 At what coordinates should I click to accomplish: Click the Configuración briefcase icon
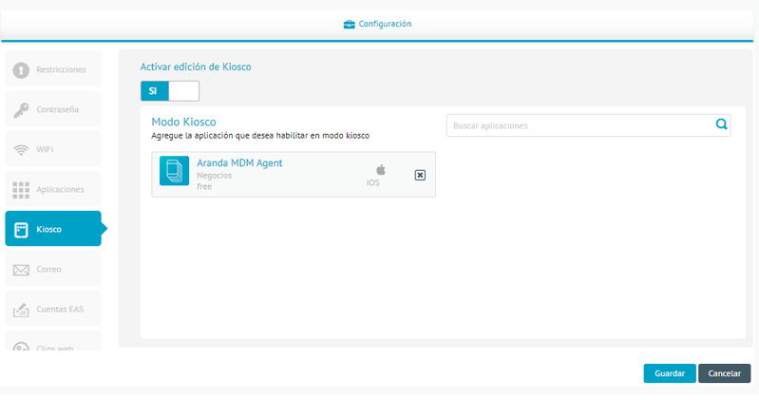pyautogui.click(x=349, y=24)
